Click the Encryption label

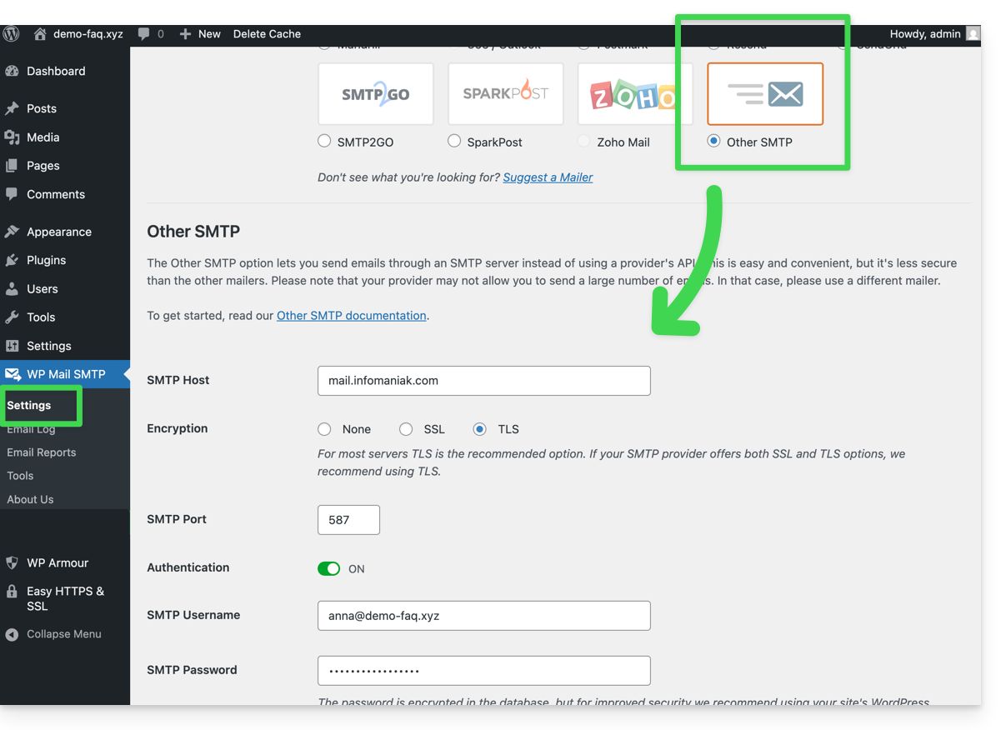tap(178, 428)
